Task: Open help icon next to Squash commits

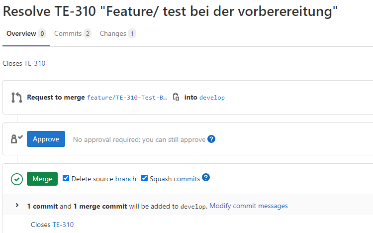Action: tap(206, 178)
